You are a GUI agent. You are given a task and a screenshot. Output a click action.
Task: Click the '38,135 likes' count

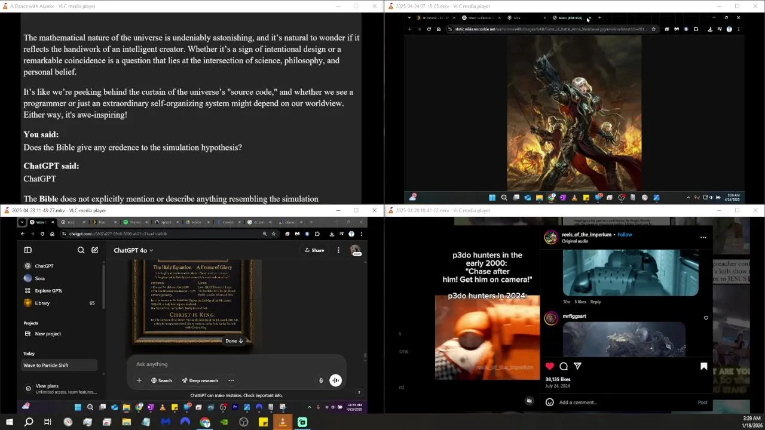click(x=558, y=379)
